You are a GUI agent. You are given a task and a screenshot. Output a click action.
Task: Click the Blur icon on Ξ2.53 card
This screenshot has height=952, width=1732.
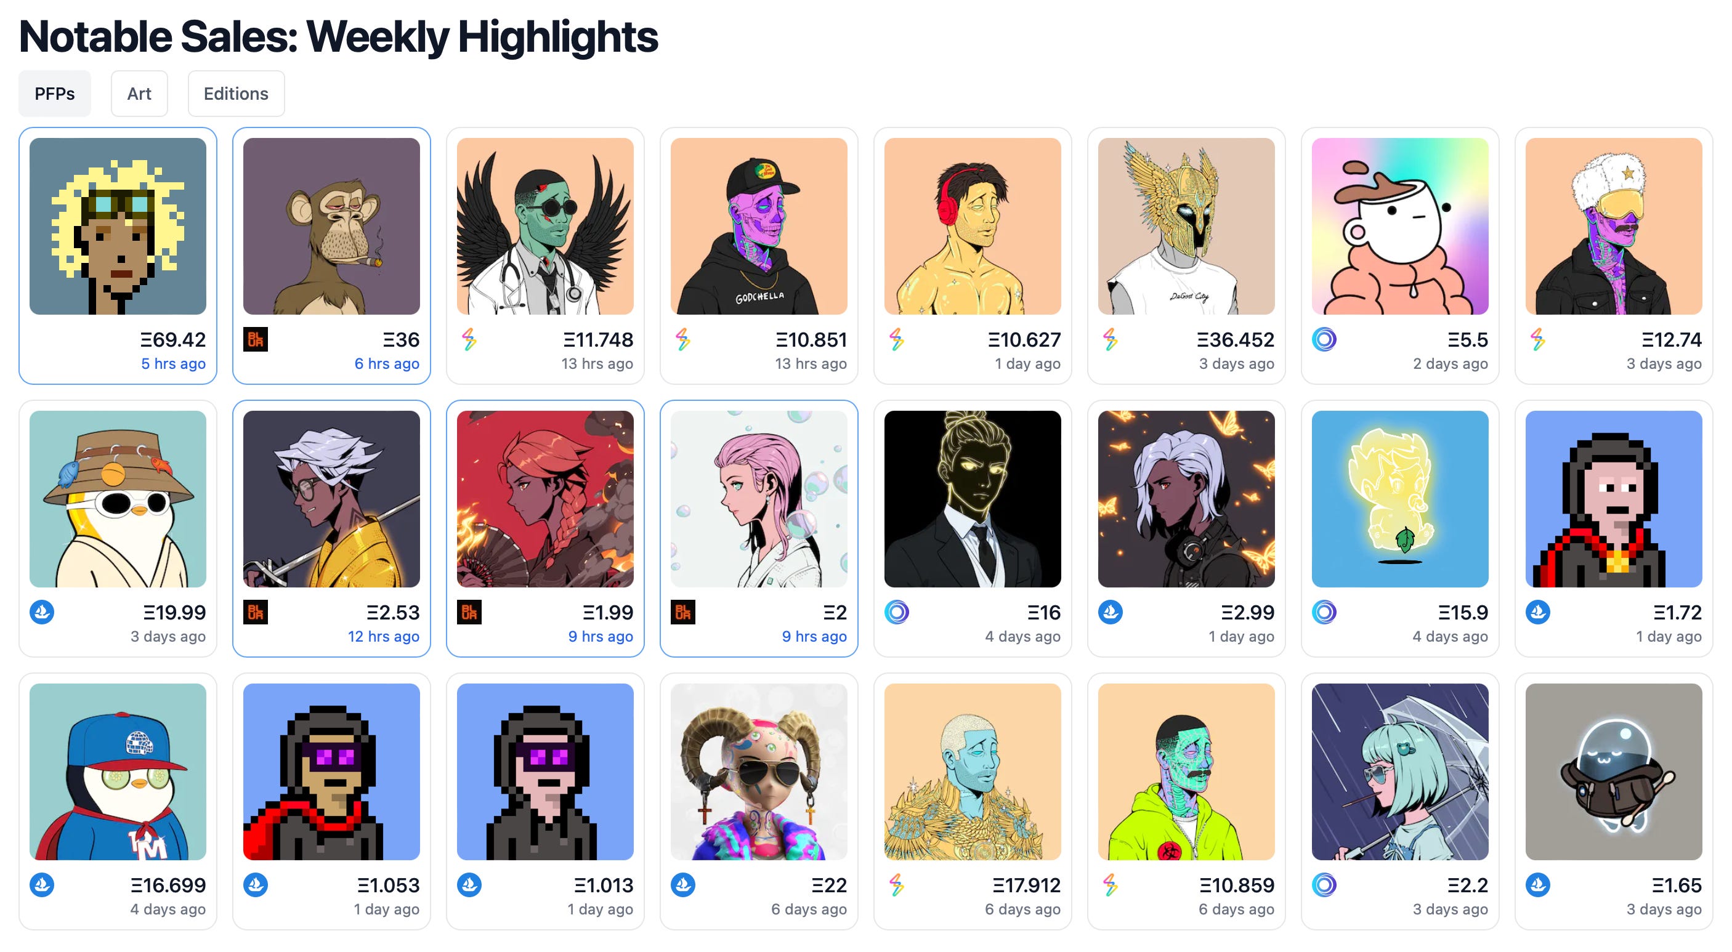pos(256,613)
